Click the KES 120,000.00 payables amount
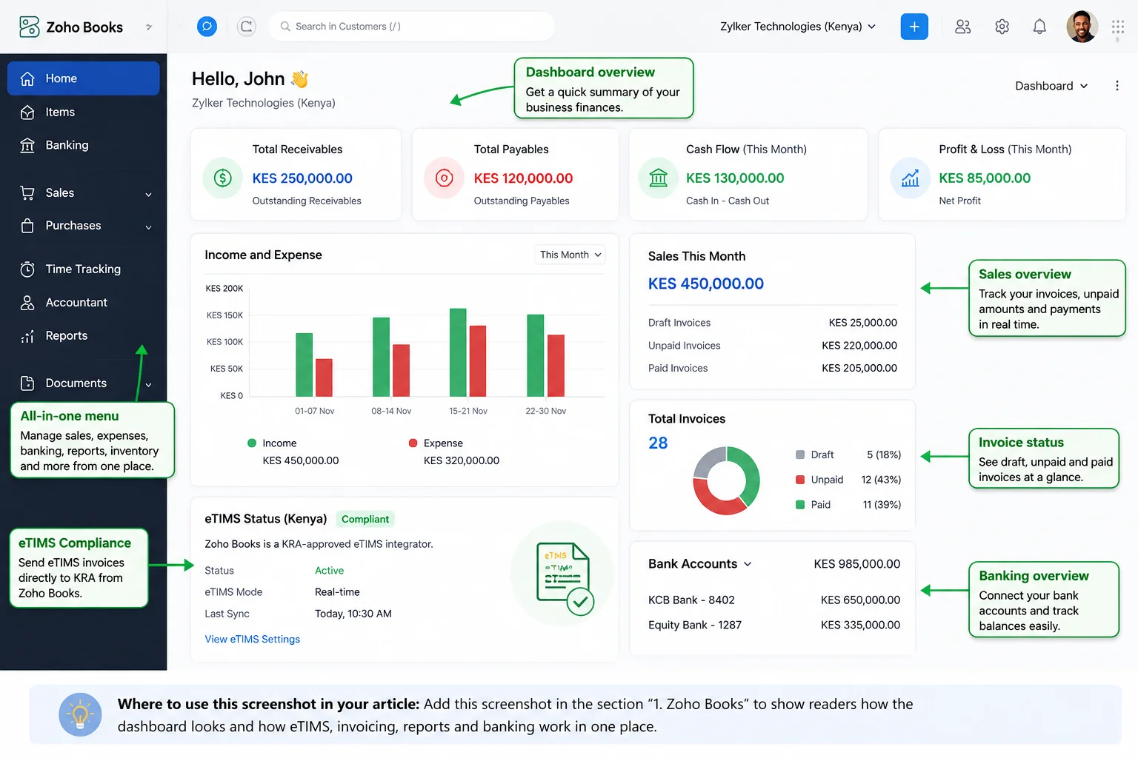 coord(523,178)
